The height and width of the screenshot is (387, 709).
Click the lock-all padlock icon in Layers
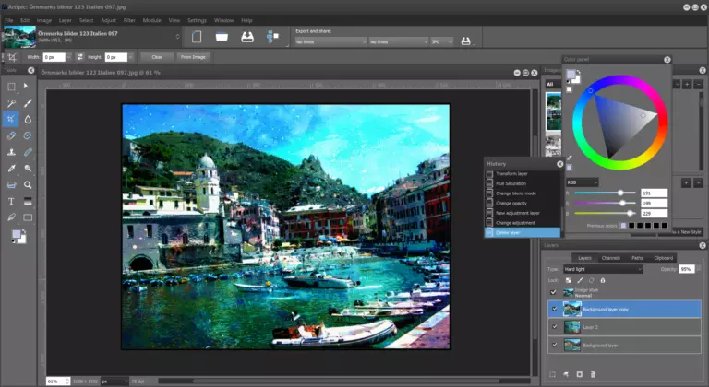pyautogui.click(x=603, y=280)
